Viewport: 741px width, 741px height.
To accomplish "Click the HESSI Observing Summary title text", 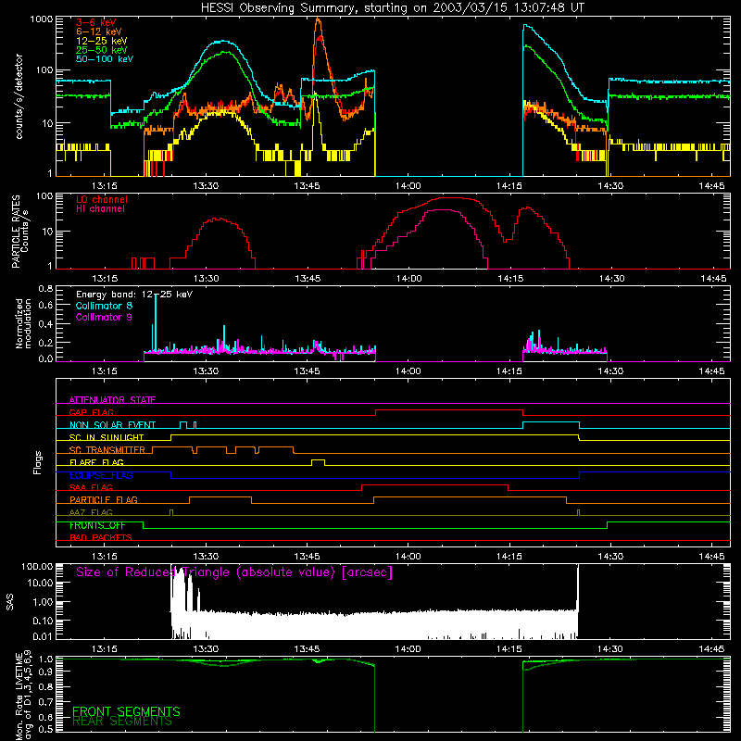I will coord(393,8).
